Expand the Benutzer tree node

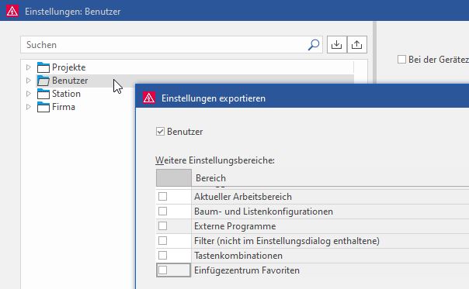click(29, 81)
